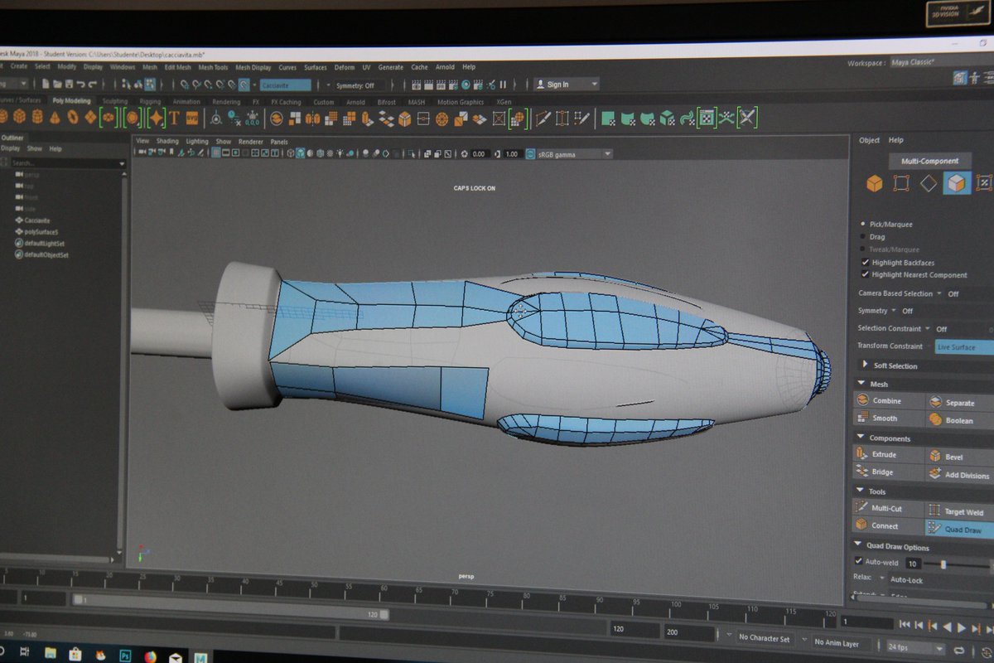
Task: Open the viewport Shading menu
Action: [167, 141]
